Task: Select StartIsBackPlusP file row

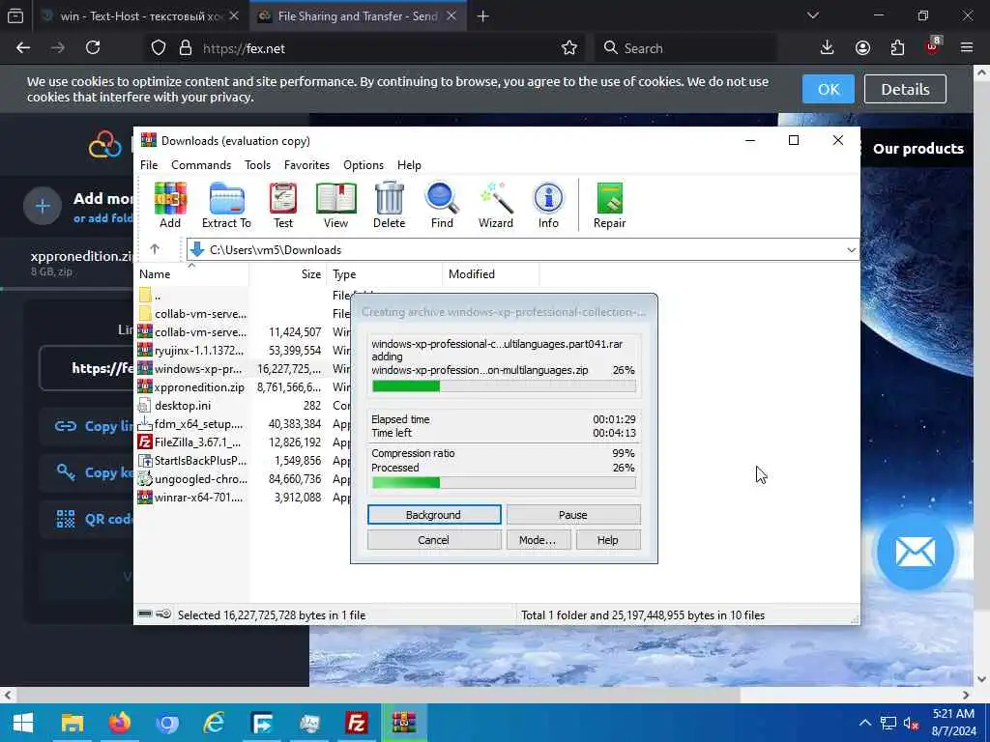Action: pyautogui.click(x=243, y=460)
